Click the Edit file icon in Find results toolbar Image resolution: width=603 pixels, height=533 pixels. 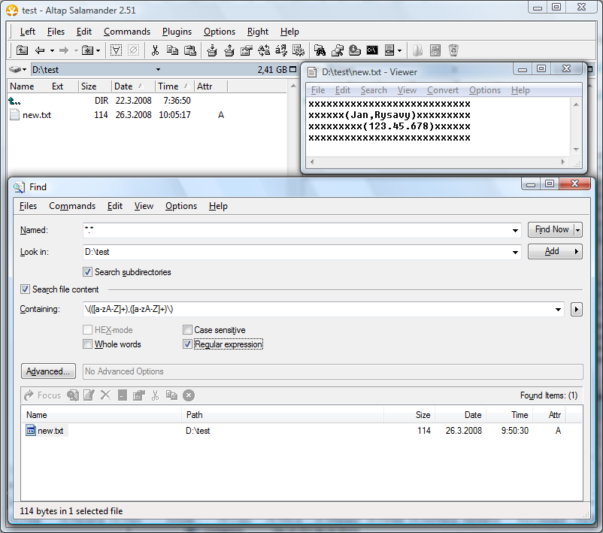[x=89, y=395]
